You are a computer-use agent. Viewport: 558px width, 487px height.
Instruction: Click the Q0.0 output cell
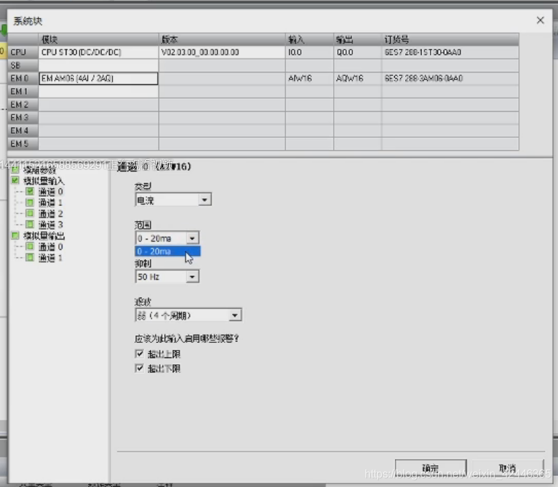[357, 52]
